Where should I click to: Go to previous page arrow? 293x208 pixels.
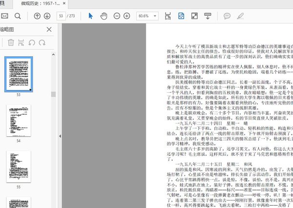37,16
